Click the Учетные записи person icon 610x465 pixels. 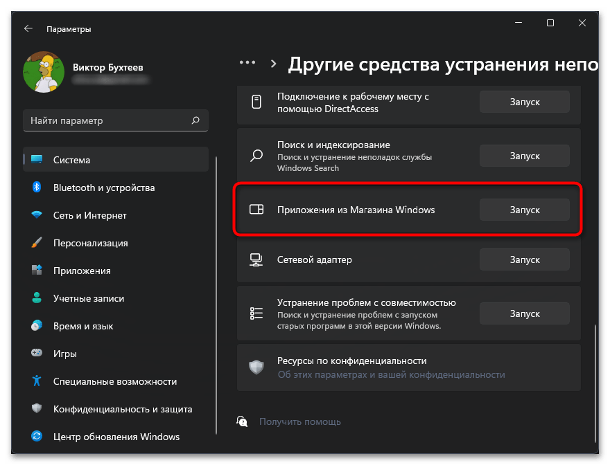click(37, 298)
